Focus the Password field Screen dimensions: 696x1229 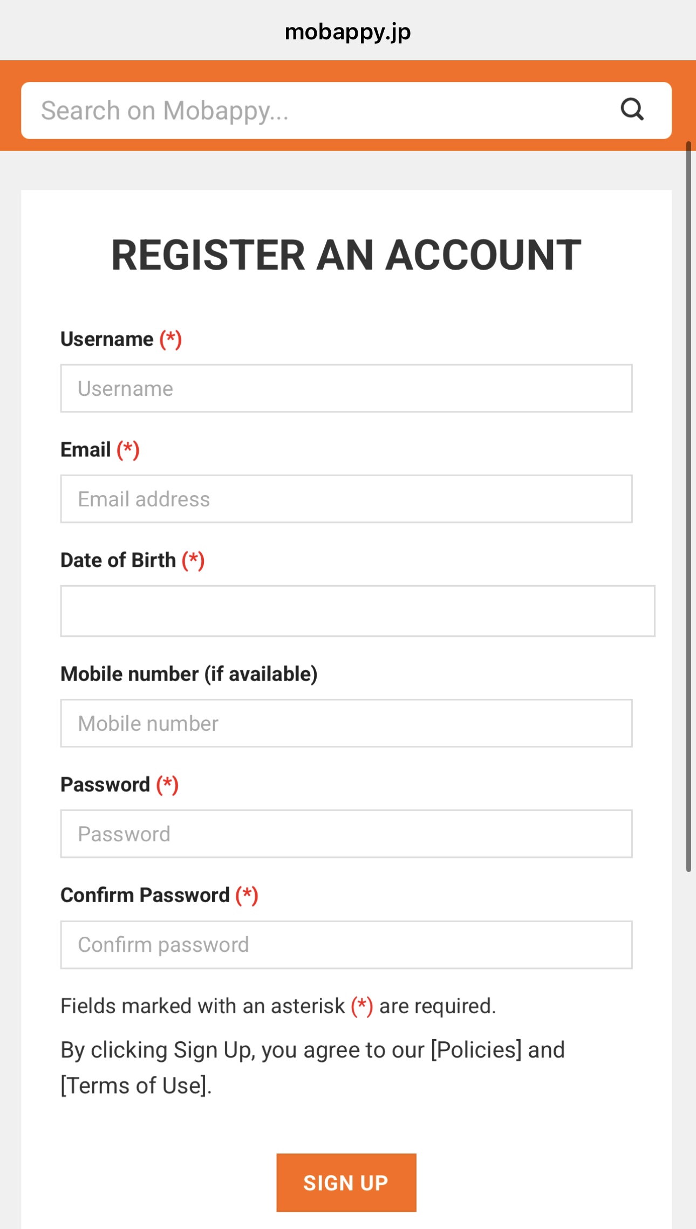[346, 834]
